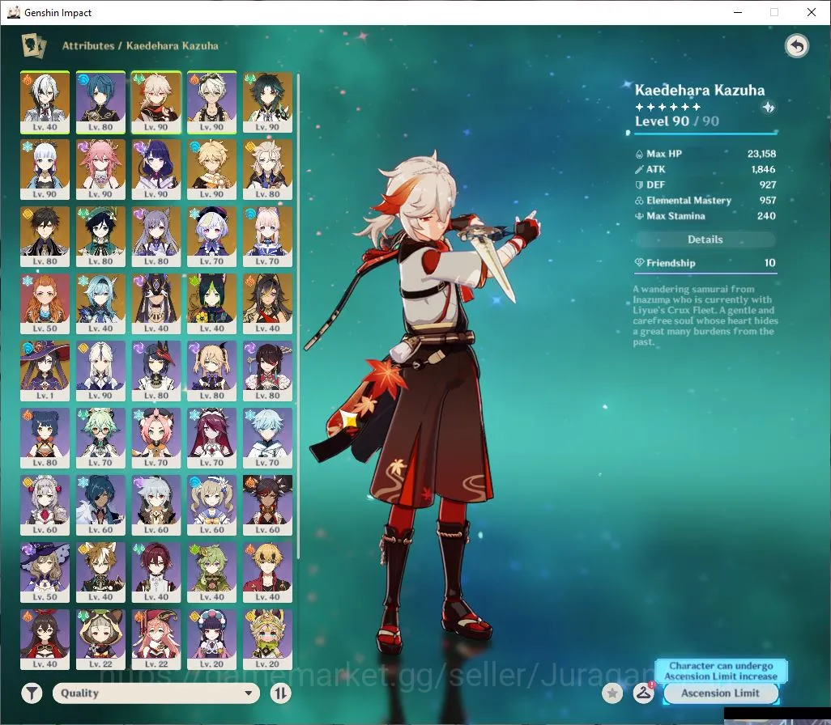This screenshot has height=725, width=831.
Task: Select Yanfei portrait at Lv. 22
Action: (156, 640)
